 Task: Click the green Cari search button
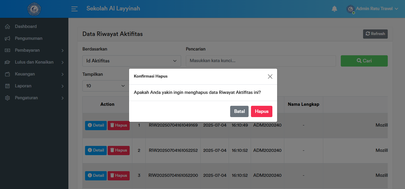364,61
